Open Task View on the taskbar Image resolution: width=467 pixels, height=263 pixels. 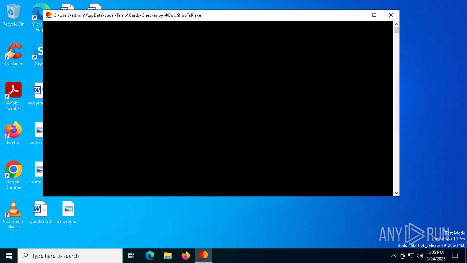(131, 256)
